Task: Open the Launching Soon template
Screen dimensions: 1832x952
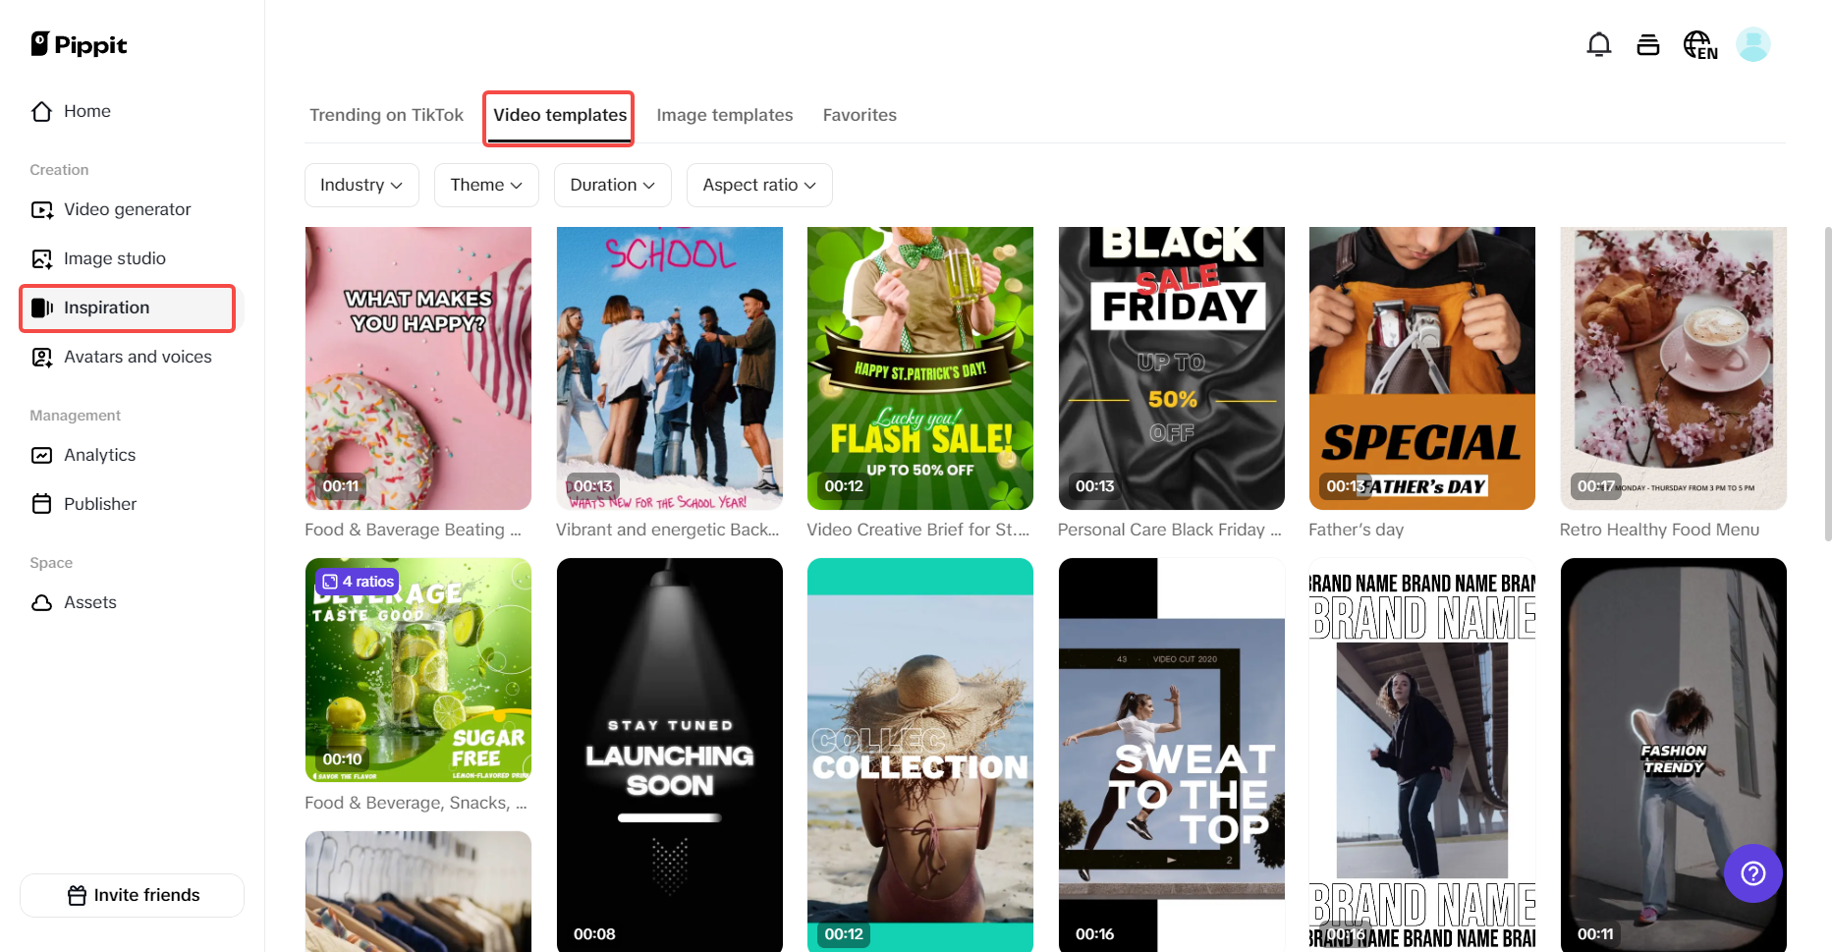Action: coord(670,755)
